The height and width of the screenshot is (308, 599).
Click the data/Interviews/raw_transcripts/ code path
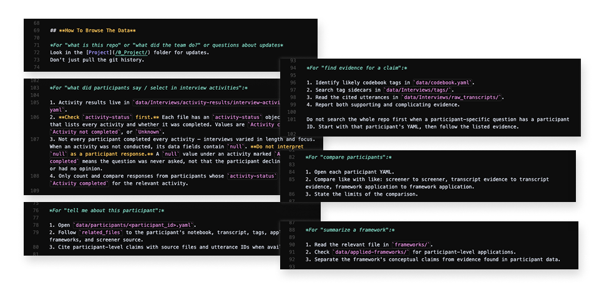(x=452, y=97)
